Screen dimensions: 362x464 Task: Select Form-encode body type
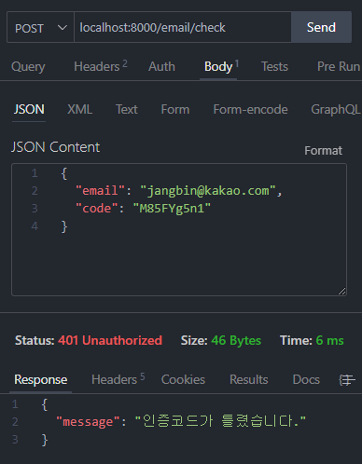tap(250, 109)
